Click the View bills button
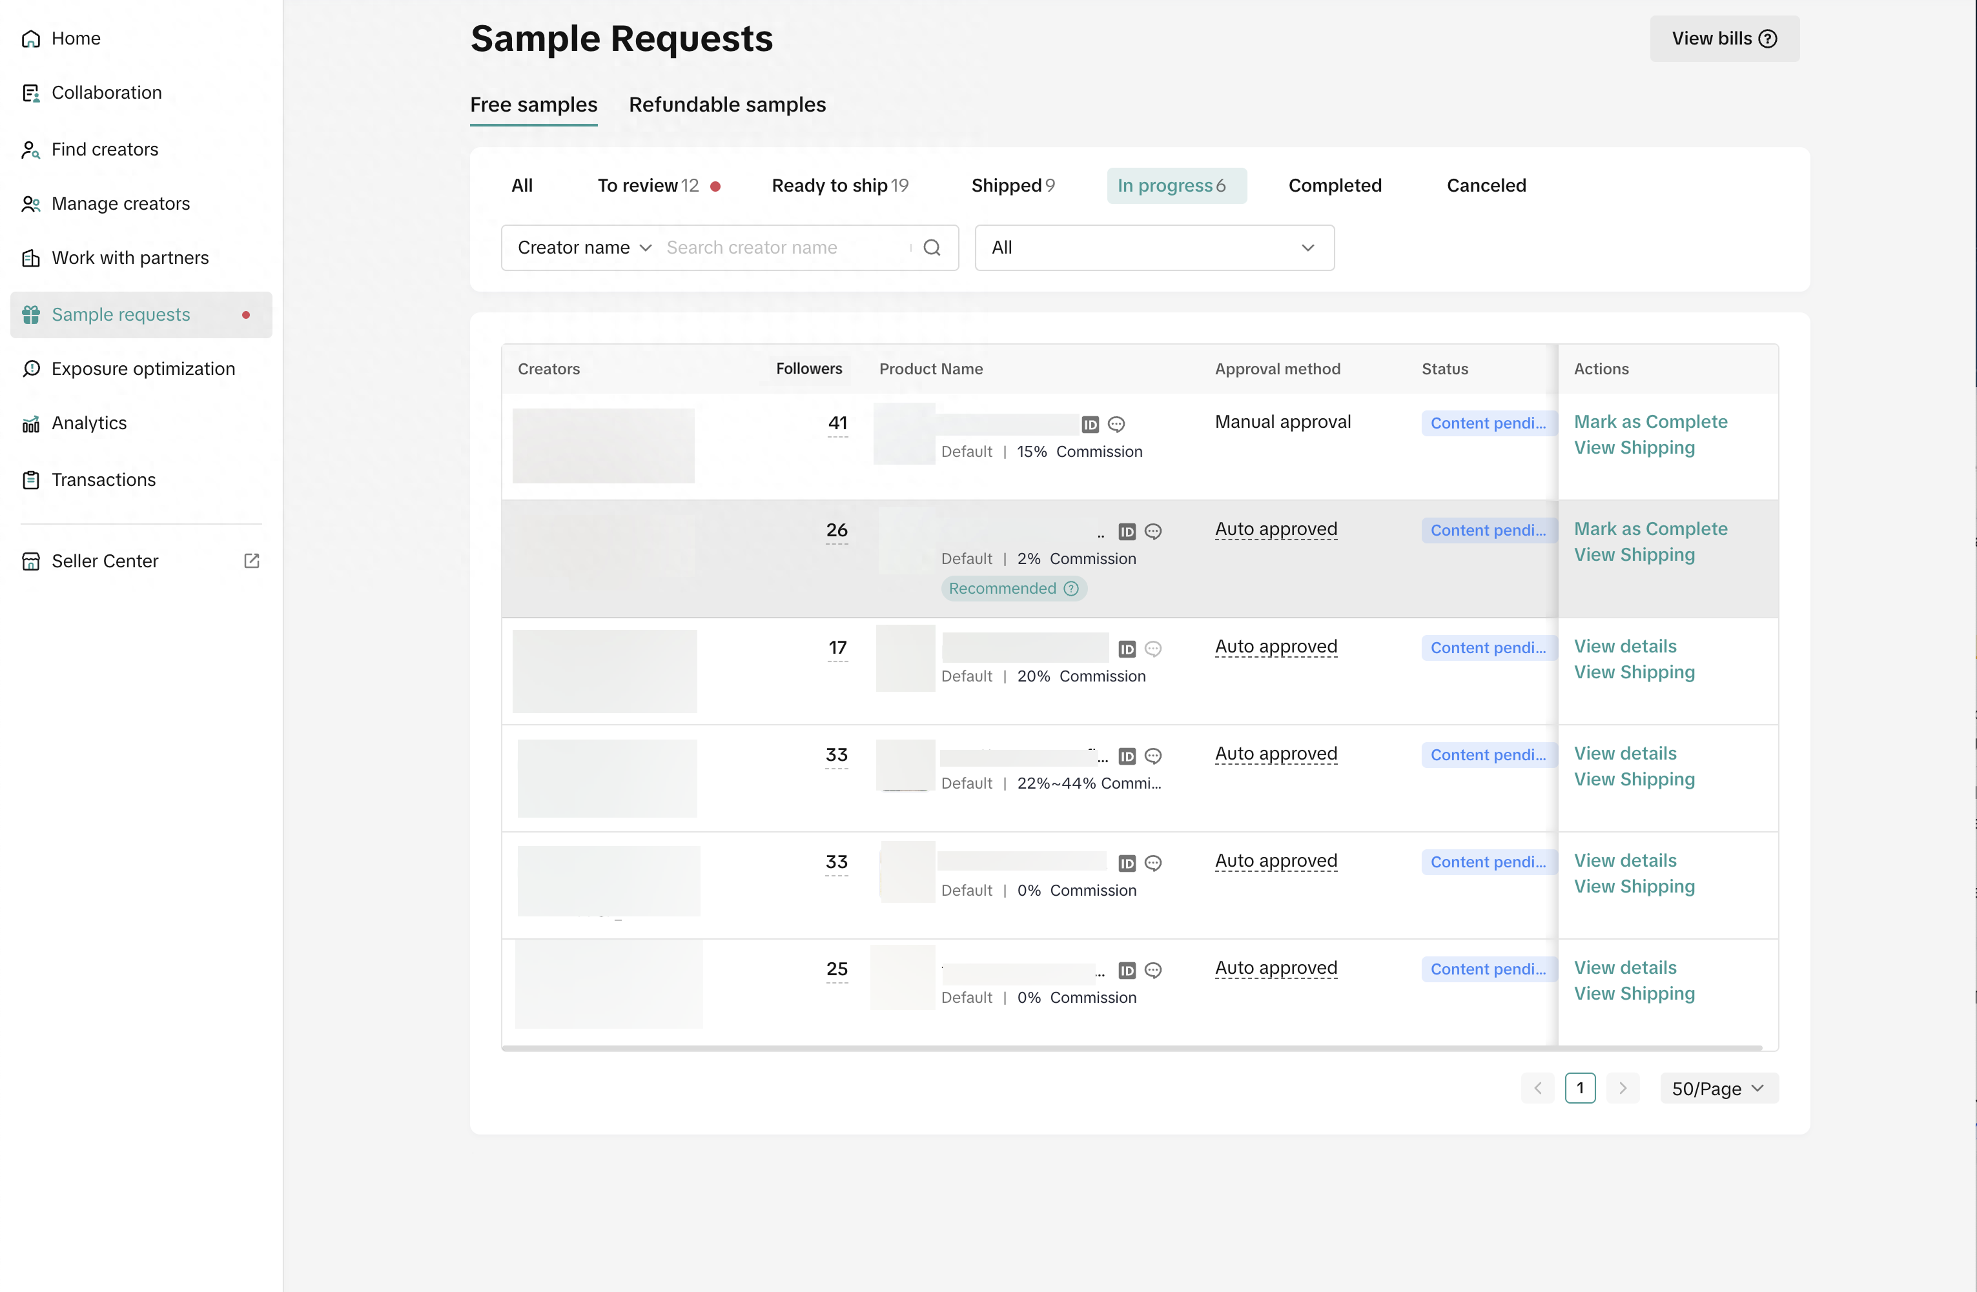1977x1292 pixels. (1725, 38)
